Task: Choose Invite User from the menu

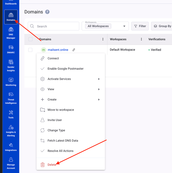Action: (71, 120)
